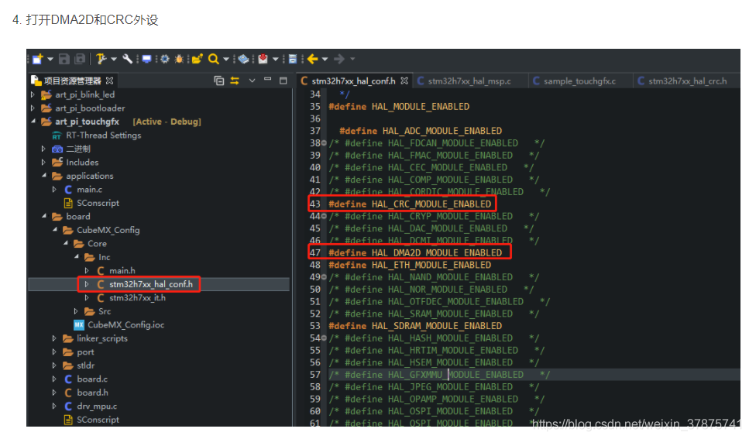
Task: Select drv_mpu.c file
Action: [x=97, y=406]
